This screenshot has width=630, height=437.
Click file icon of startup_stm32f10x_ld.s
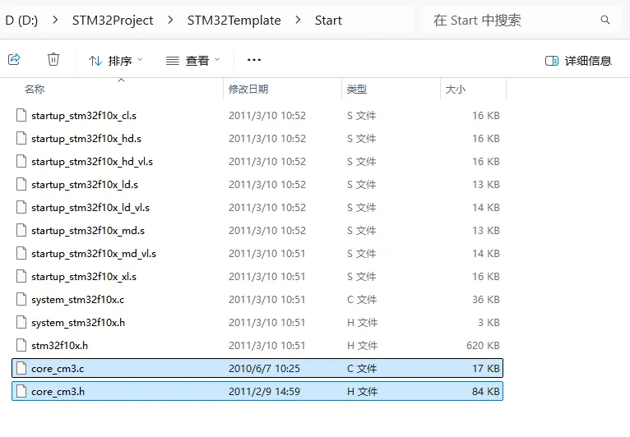click(x=21, y=184)
